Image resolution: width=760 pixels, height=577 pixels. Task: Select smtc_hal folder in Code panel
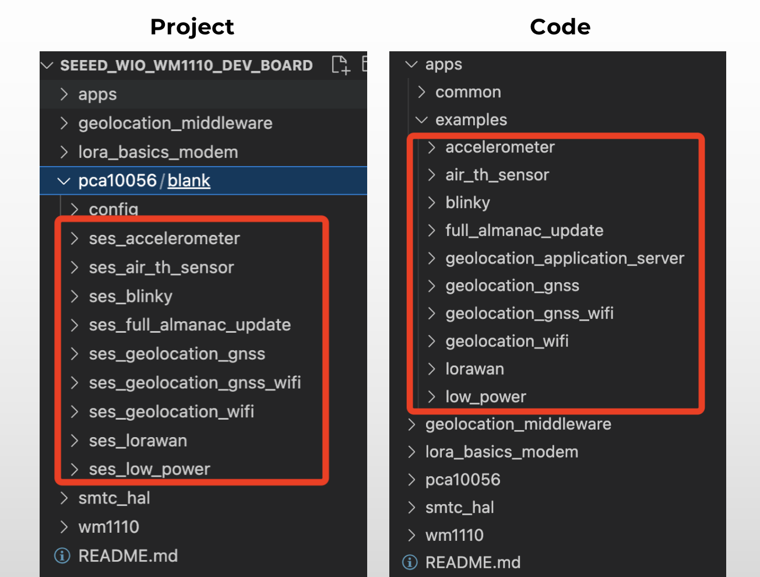(459, 508)
